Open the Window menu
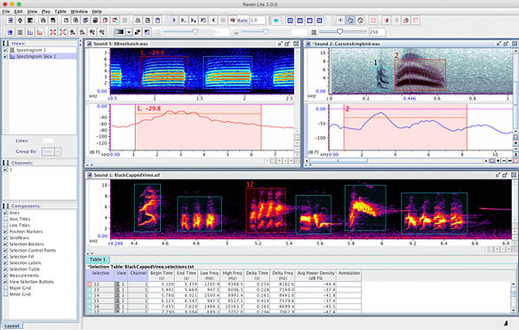This screenshot has height=330, width=519. 79,12
